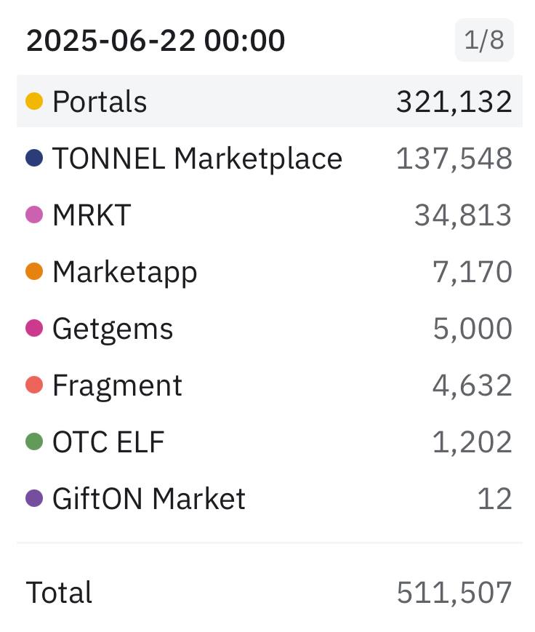Viewport: 535px width, 632px height.
Task: Click the orange Marketapp legend dot
Action: pyautogui.click(x=34, y=271)
